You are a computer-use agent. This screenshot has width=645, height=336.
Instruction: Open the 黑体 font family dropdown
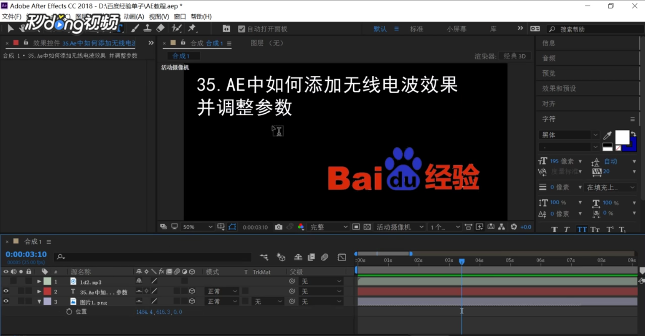[x=569, y=135]
